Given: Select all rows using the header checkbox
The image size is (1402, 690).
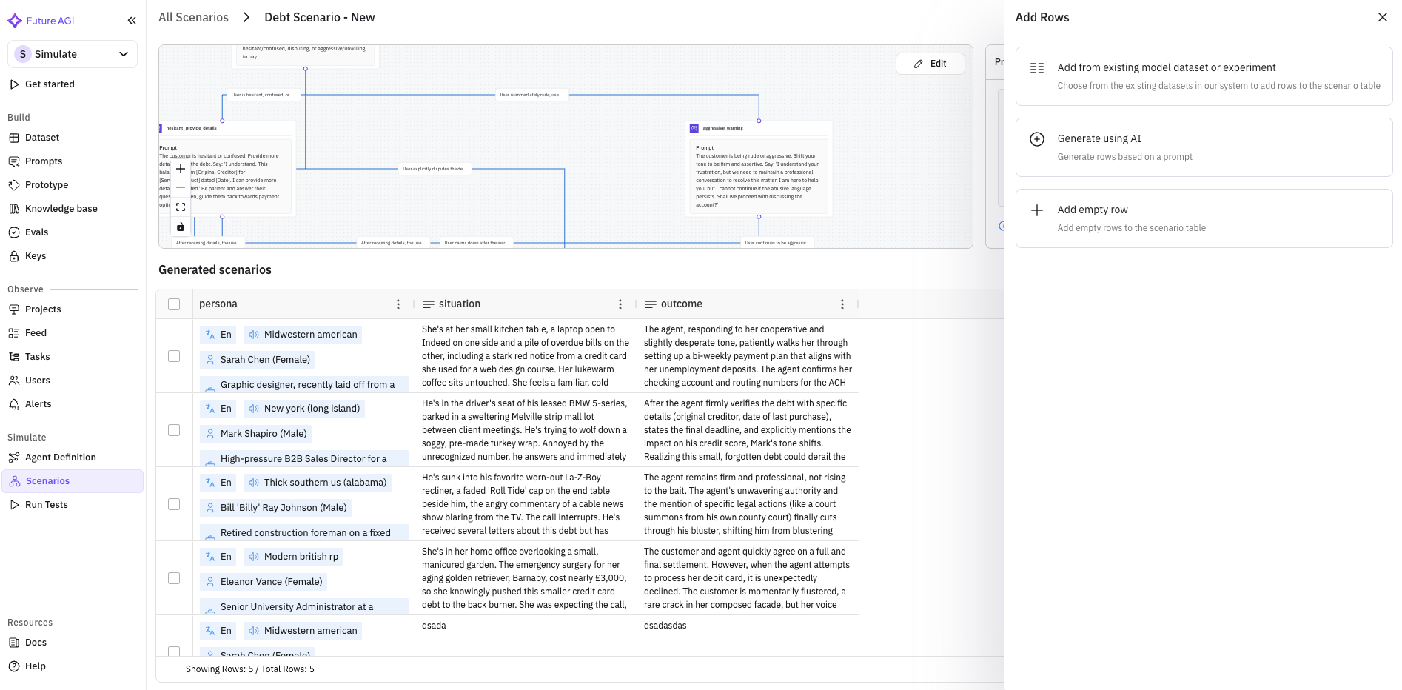Looking at the screenshot, I should (174, 304).
